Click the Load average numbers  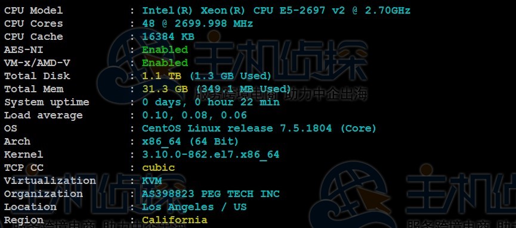pos(194,115)
